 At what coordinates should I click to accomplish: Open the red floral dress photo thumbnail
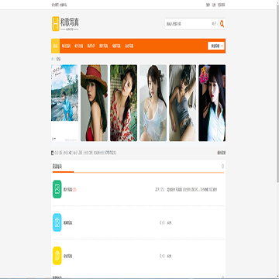pyautogui.click(x=123, y=103)
